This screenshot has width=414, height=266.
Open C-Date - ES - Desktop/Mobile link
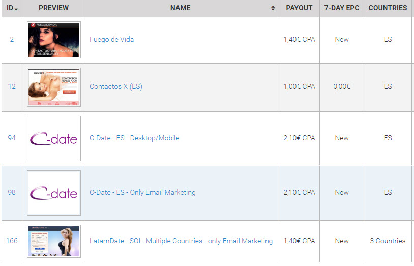point(134,138)
